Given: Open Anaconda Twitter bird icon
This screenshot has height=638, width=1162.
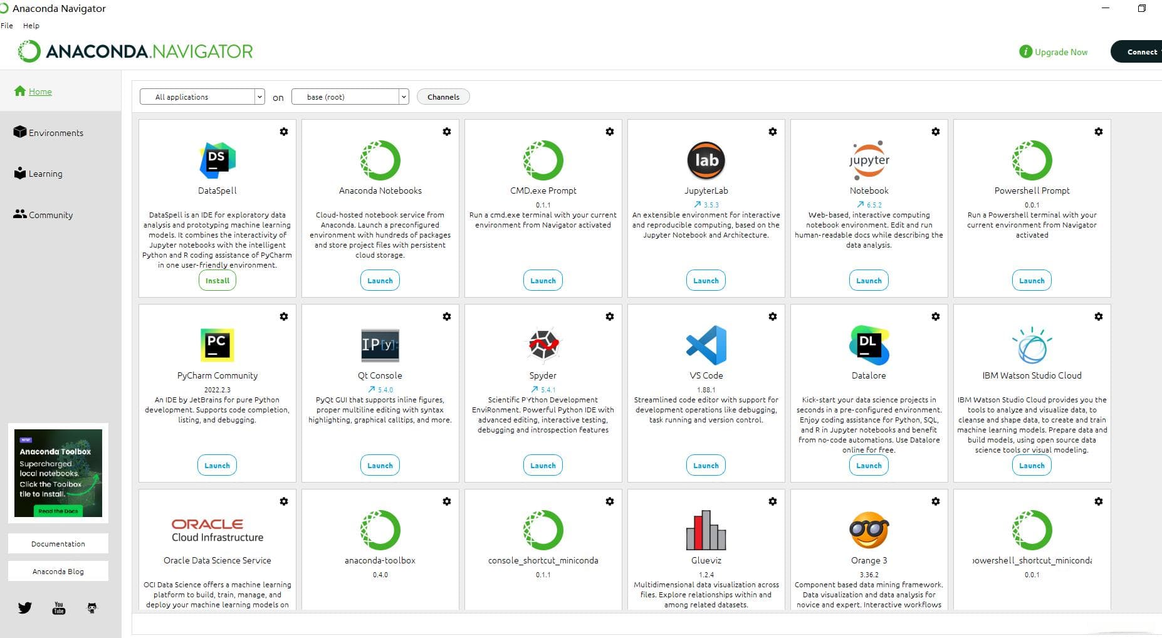Looking at the screenshot, I should point(25,608).
